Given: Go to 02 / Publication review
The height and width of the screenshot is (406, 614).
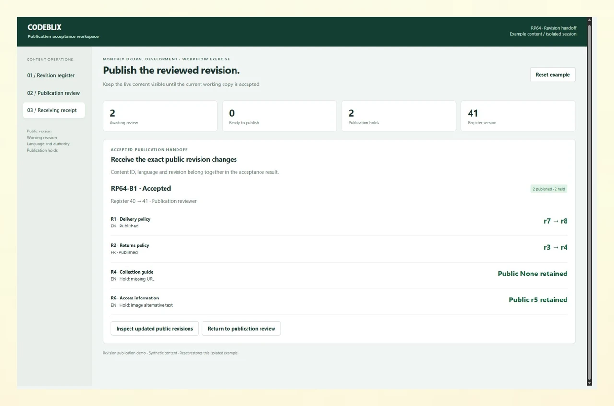Looking at the screenshot, I should 54,93.
